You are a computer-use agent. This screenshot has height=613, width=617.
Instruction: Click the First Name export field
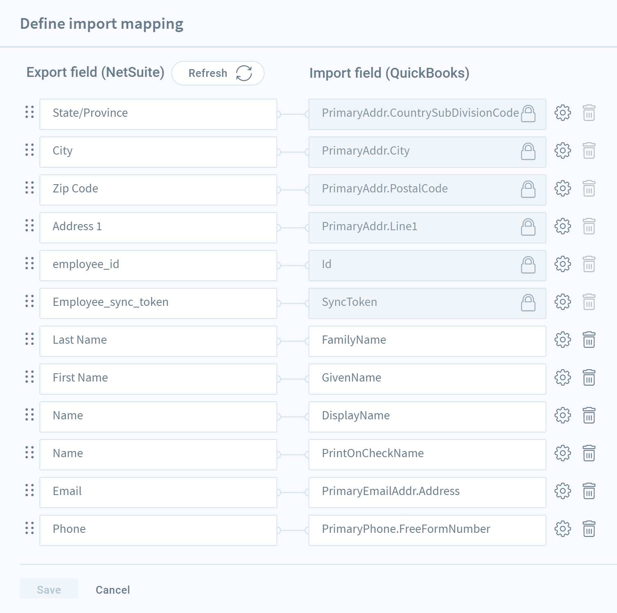coord(158,379)
